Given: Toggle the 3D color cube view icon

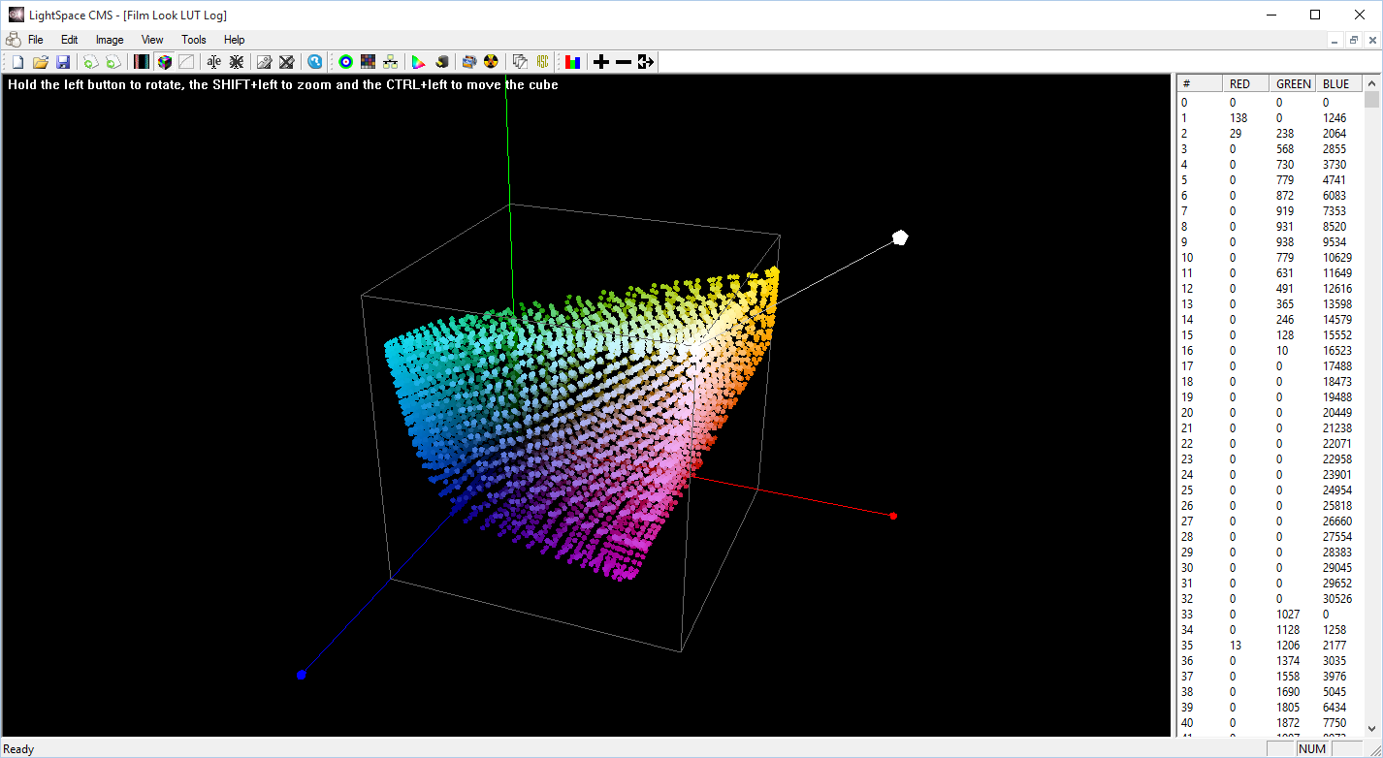Looking at the screenshot, I should pos(164,62).
